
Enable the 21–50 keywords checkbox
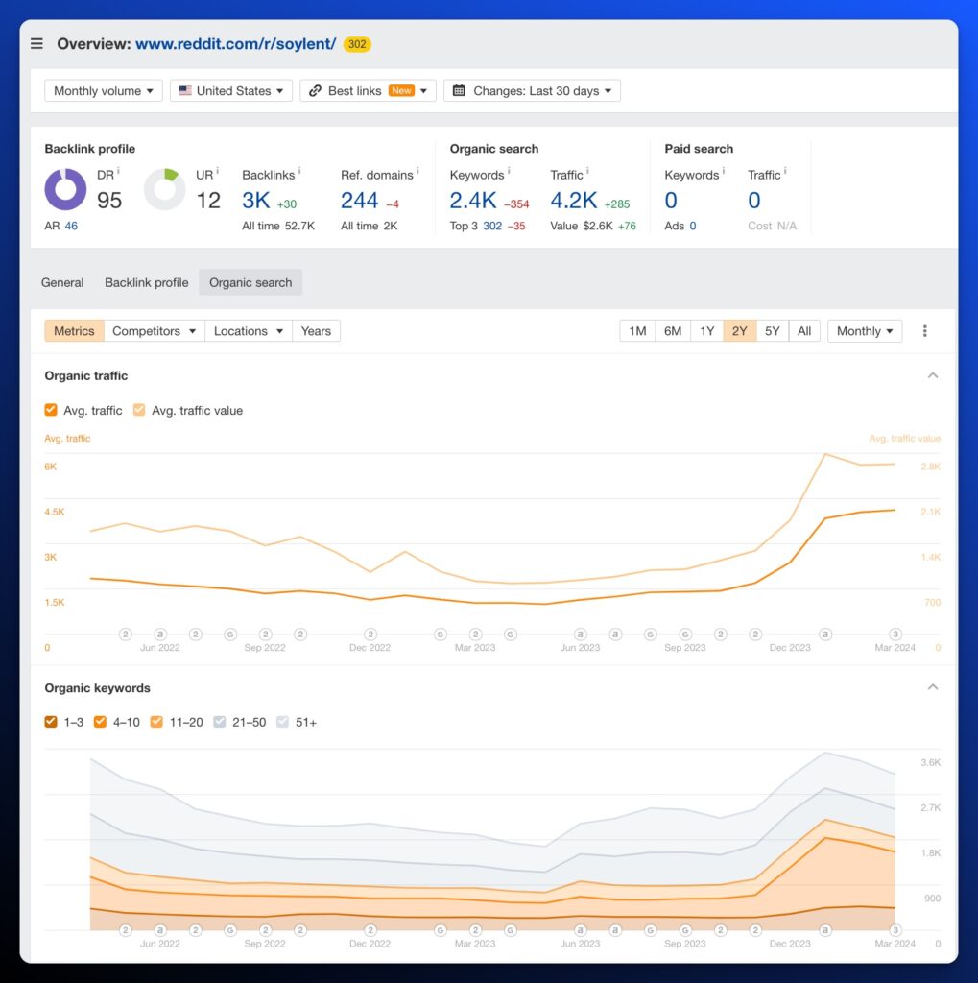click(220, 722)
